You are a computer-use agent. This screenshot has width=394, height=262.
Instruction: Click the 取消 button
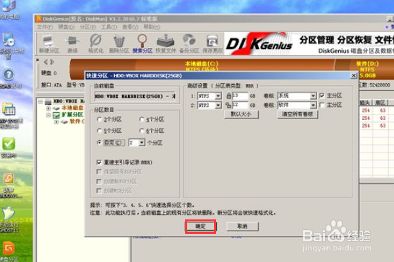(242, 227)
